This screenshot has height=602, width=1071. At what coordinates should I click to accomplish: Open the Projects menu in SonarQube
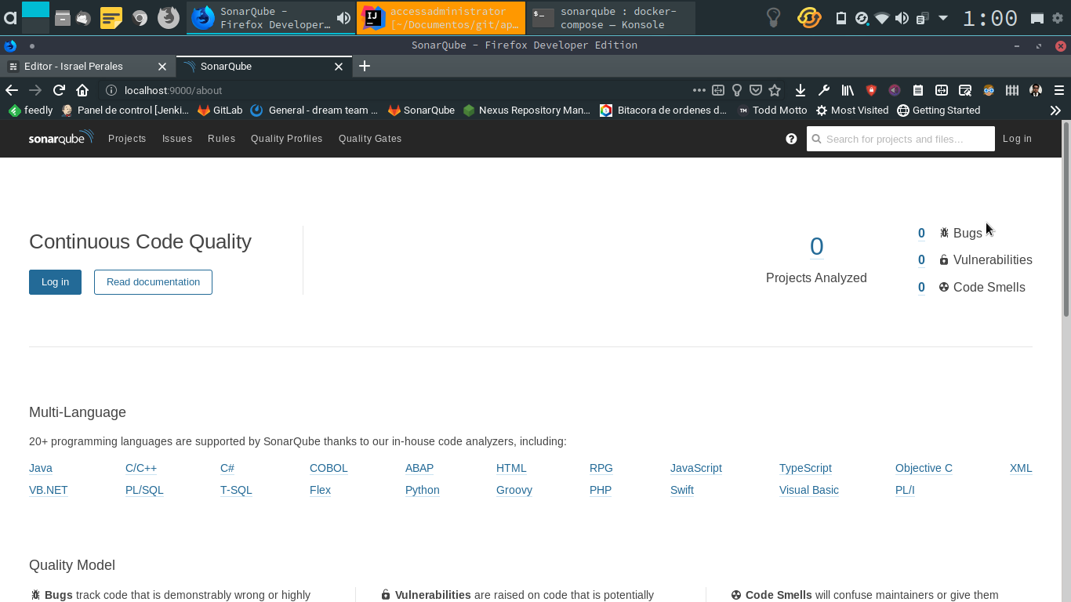click(x=127, y=139)
